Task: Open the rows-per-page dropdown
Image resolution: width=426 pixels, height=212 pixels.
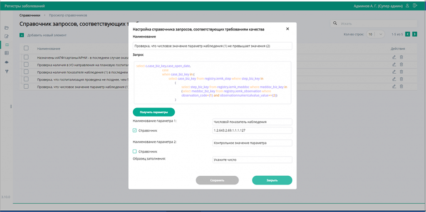Action: pos(376,34)
